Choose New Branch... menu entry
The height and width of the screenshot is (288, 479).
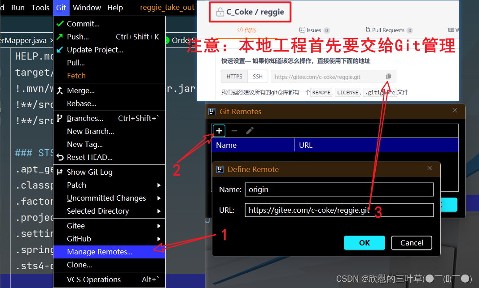[110, 131]
